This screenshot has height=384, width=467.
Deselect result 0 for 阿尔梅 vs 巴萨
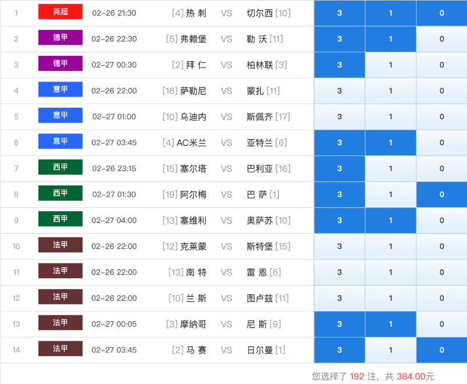point(441,194)
